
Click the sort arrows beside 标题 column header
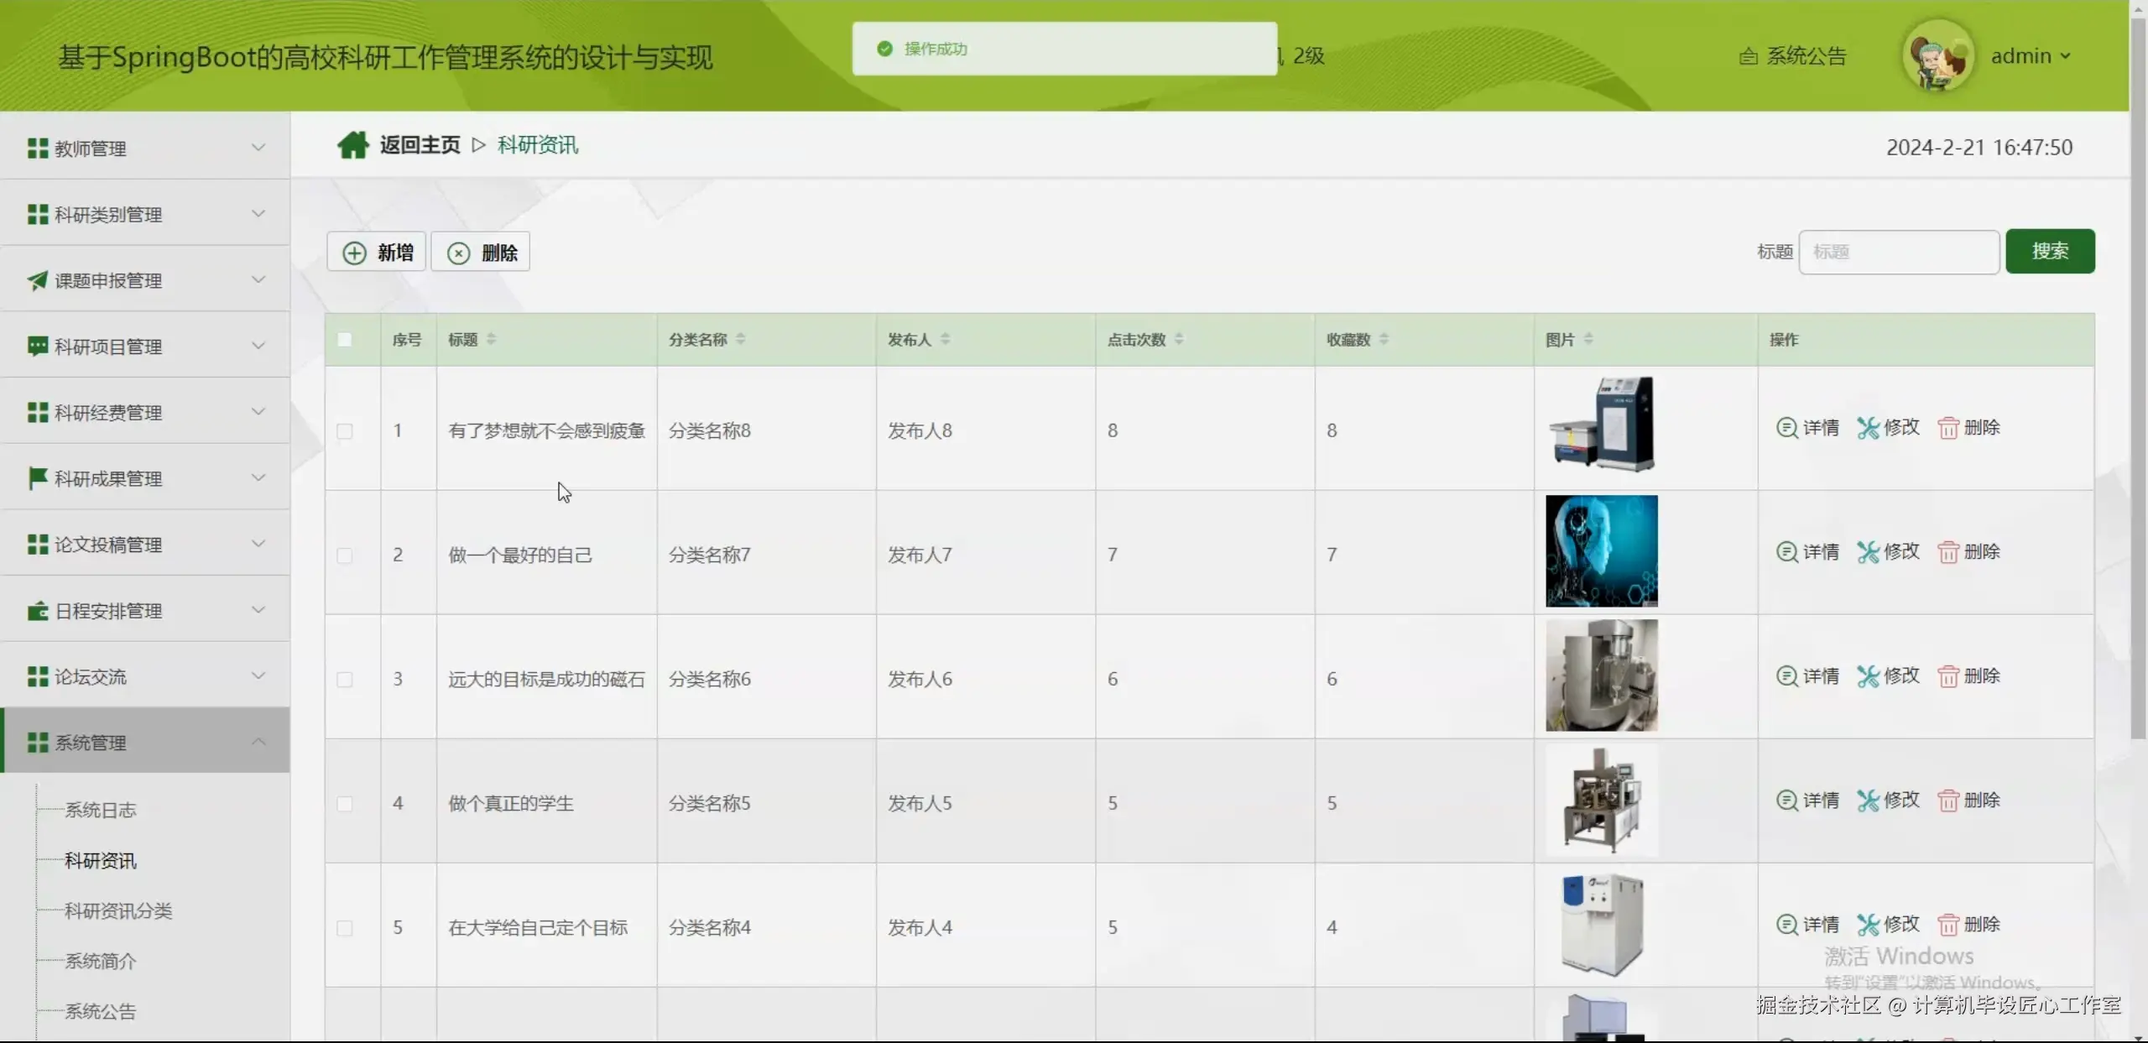click(x=491, y=339)
